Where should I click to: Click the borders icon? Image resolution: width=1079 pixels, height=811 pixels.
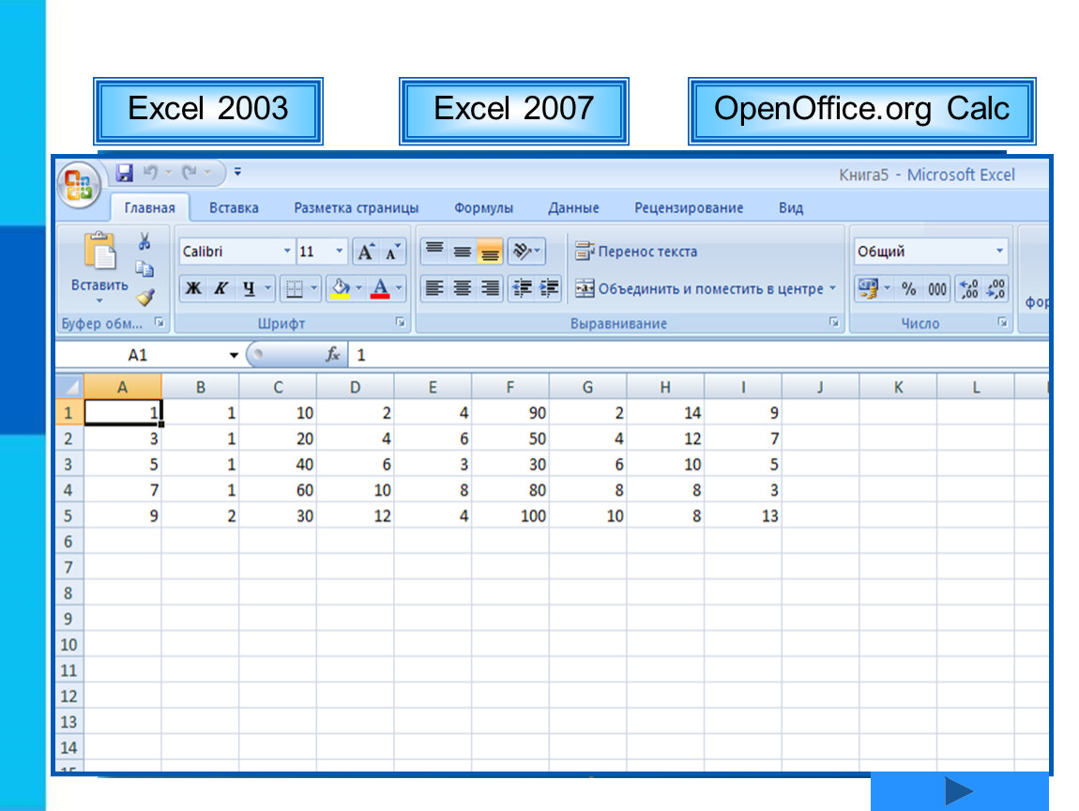pyautogui.click(x=295, y=288)
